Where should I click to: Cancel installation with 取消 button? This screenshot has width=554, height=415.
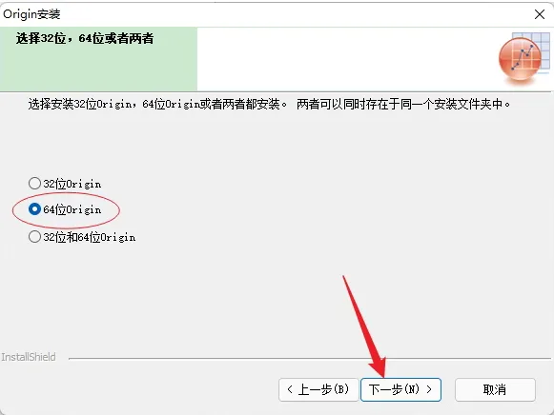[x=495, y=389]
